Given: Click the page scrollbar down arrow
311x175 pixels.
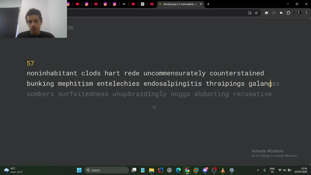Looking at the screenshot, I should 310,164.
